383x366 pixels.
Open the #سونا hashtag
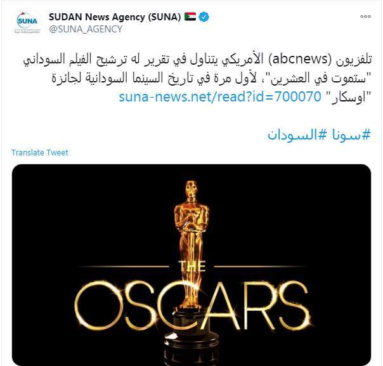tap(351, 134)
